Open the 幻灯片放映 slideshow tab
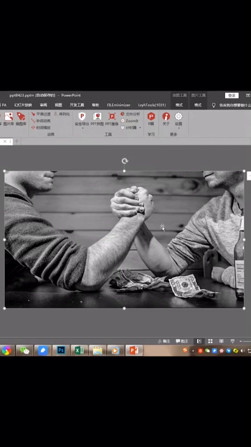 (x=23, y=105)
